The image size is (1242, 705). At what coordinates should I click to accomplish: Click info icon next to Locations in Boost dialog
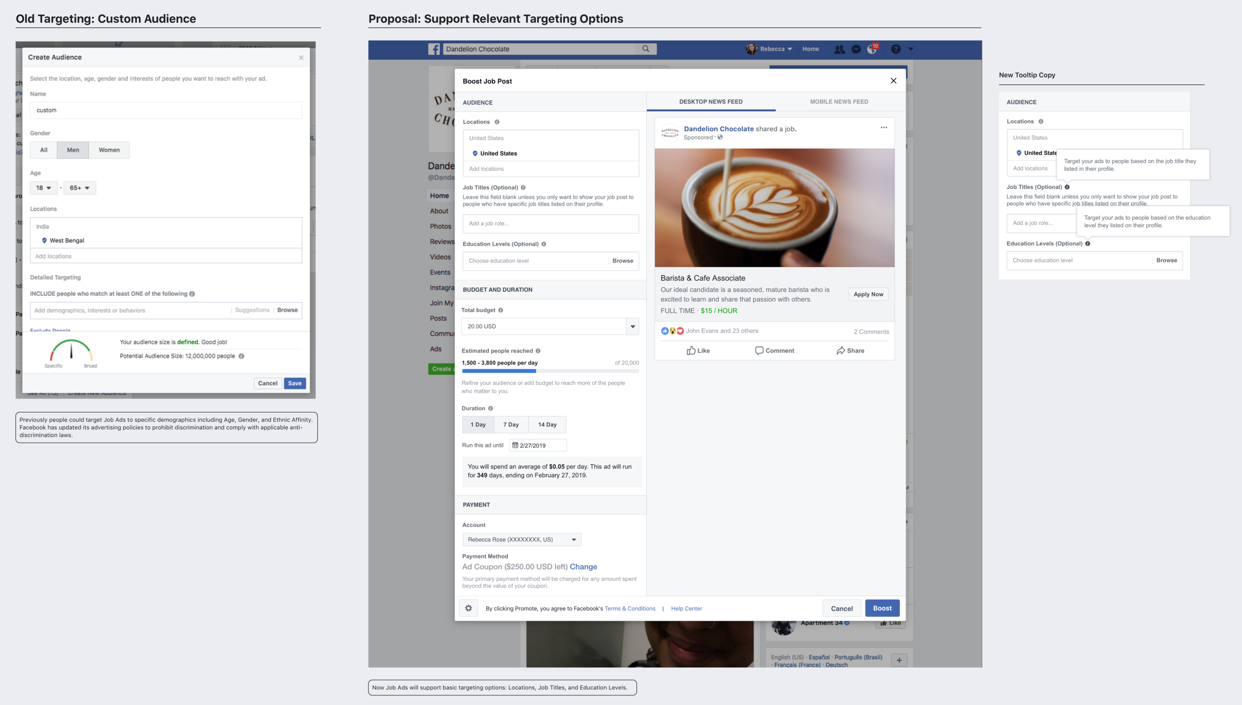coord(497,122)
